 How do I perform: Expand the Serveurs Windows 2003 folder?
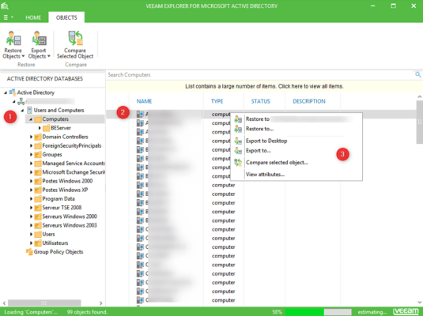coord(31,225)
